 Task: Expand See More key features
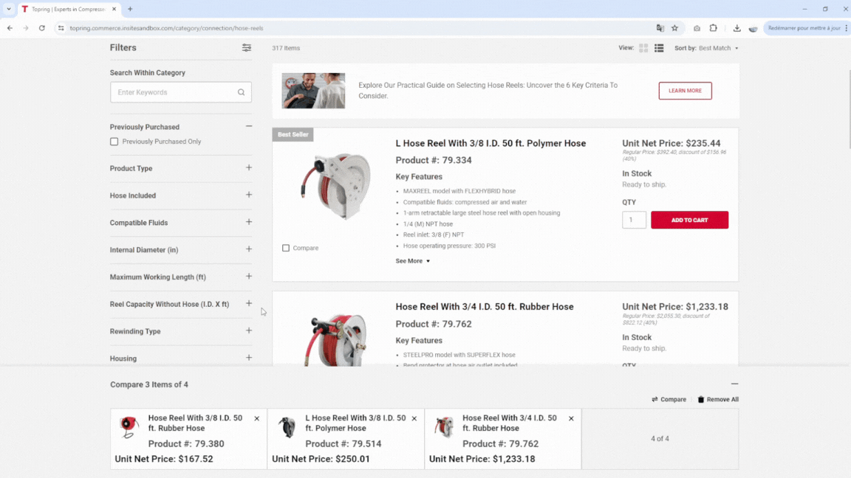point(412,261)
